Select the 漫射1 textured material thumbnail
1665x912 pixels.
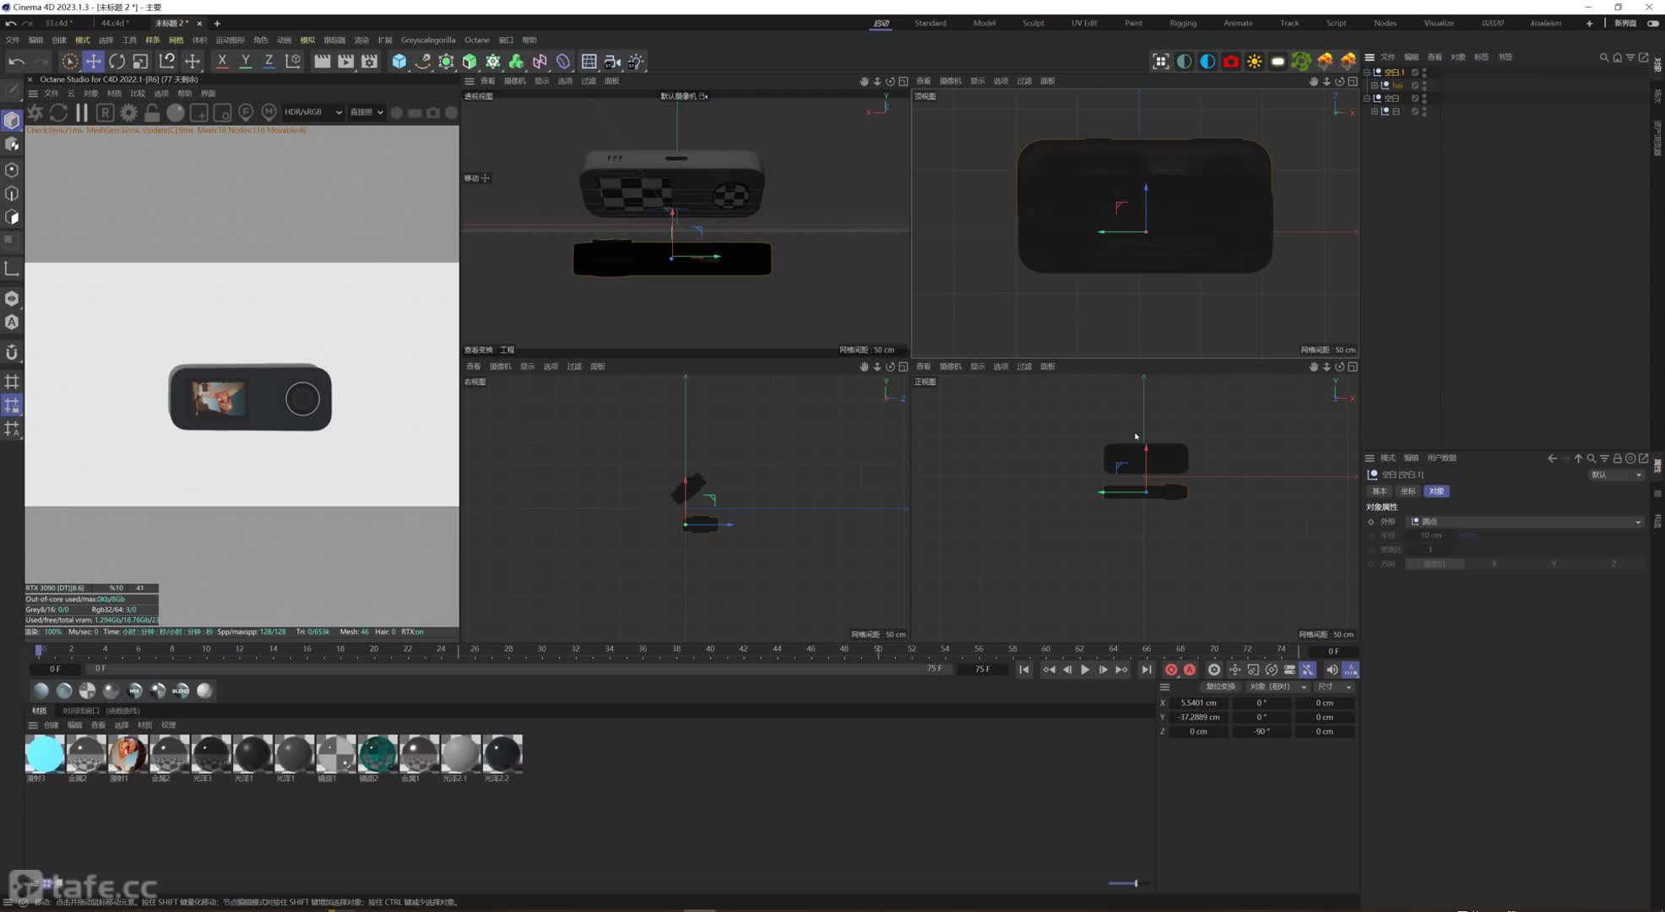coord(127,753)
